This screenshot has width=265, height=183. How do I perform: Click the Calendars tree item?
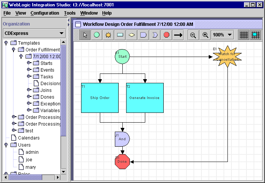pyautogui.click(x=29, y=138)
